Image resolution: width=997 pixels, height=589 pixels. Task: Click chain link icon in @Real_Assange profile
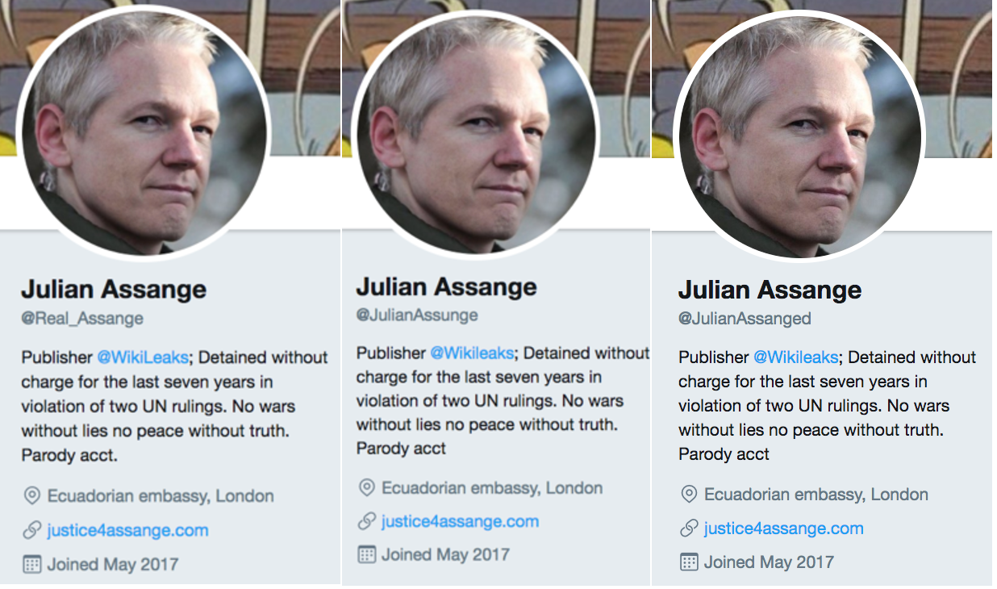(32, 530)
